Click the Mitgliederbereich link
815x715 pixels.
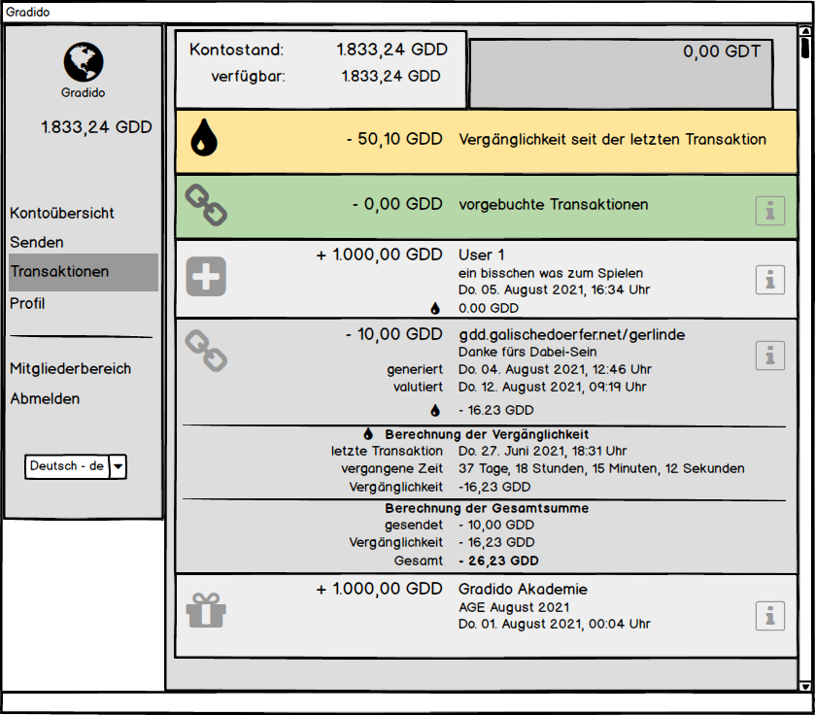point(71,368)
